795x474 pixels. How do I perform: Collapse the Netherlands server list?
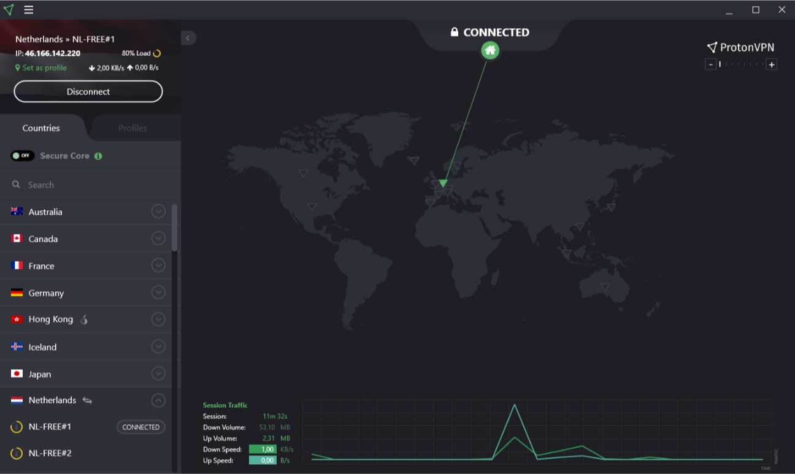tap(158, 400)
